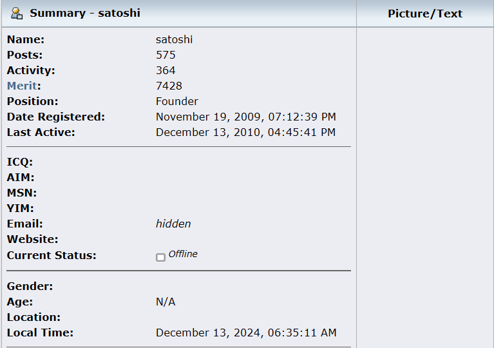Click the Local Time value December 13, 2024

click(x=246, y=333)
